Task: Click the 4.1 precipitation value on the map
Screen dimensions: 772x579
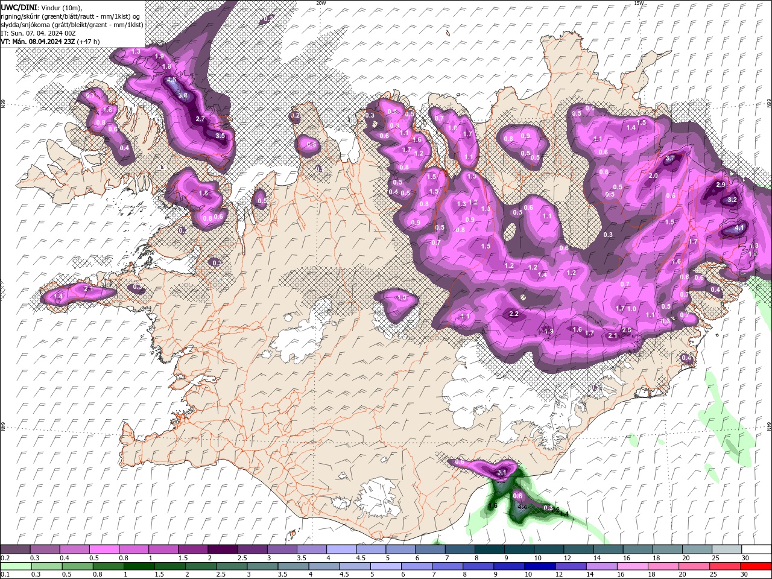Action: (x=739, y=229)
